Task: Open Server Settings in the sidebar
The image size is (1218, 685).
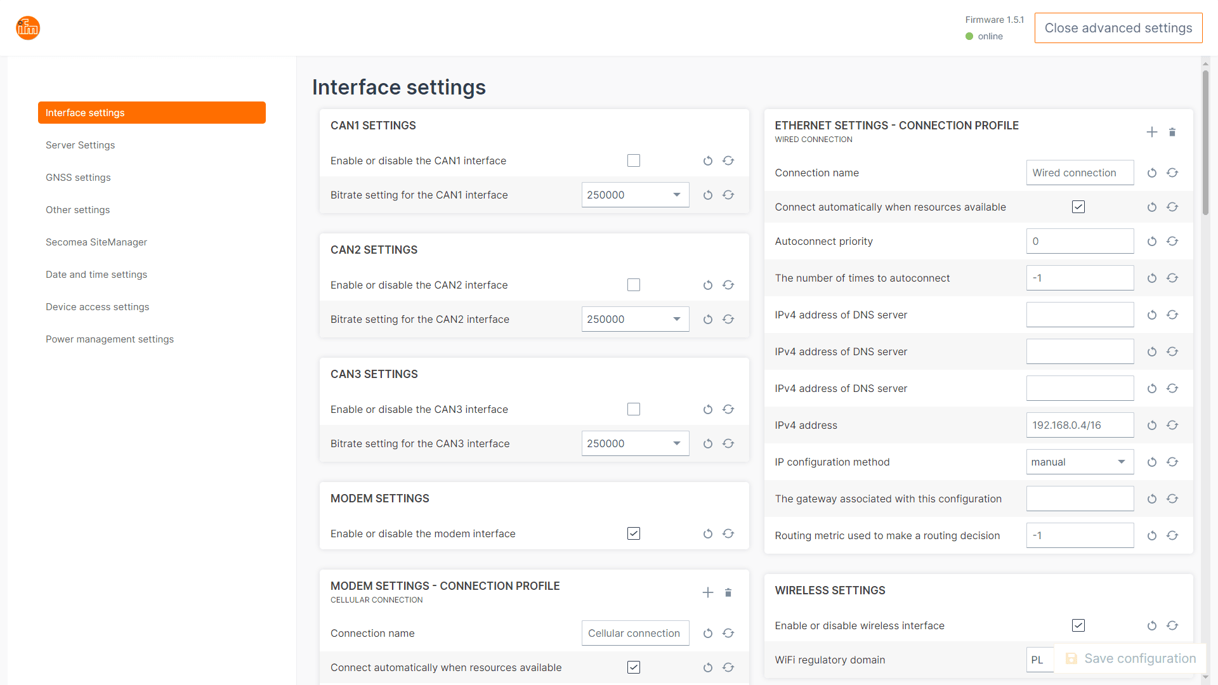Action: coord(80,145)
